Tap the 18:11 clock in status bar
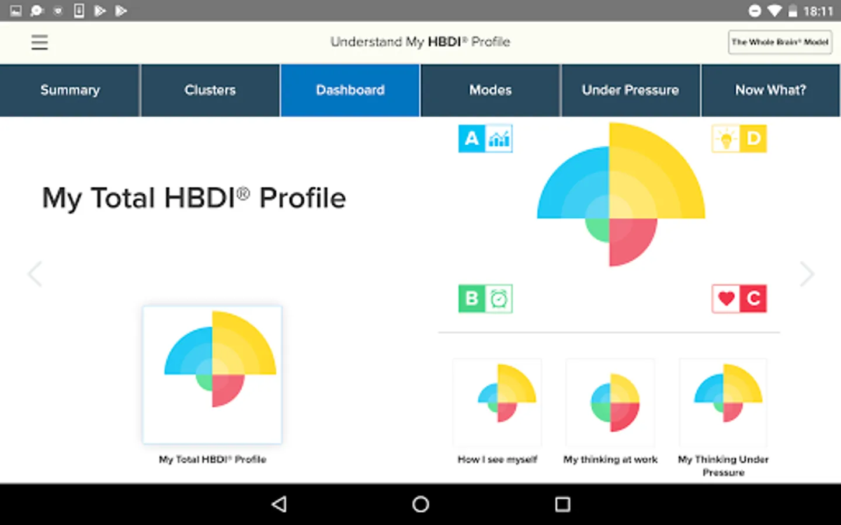Viewport: 841px width, 525px height. pyautogui.click(x=818, y=11)
